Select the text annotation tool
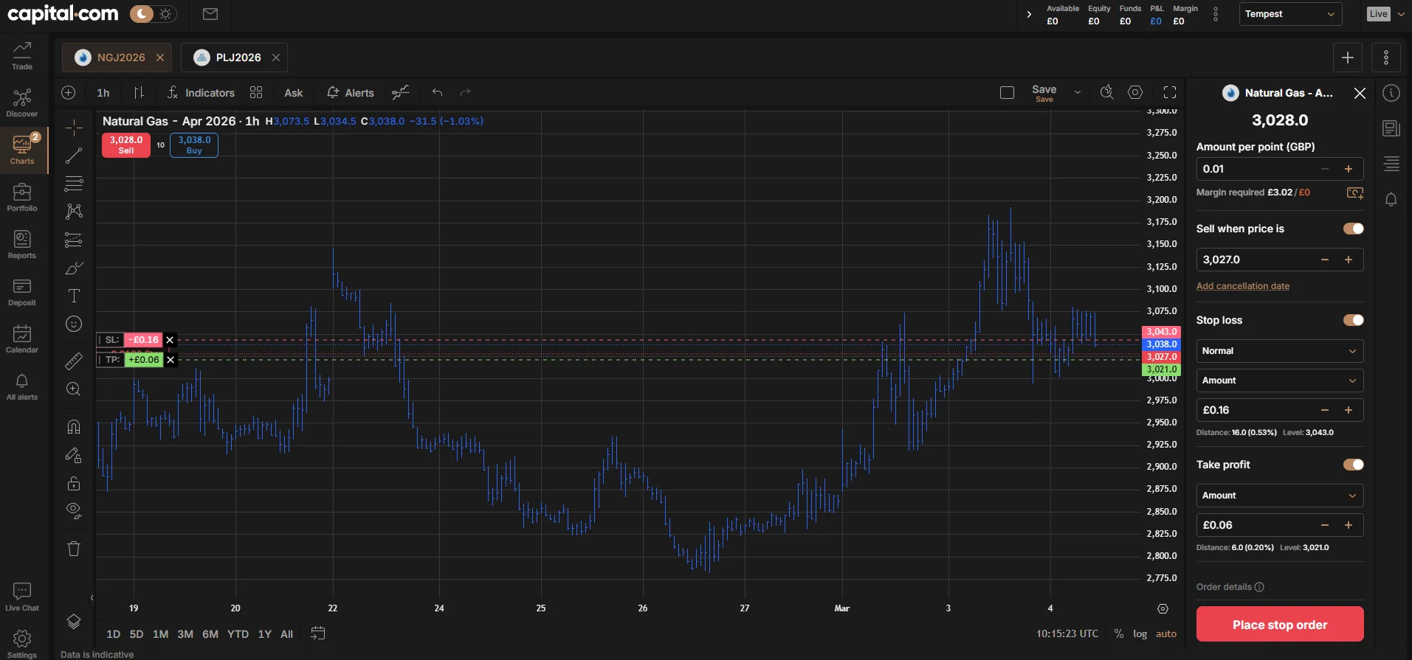This screenshot has height=660, width=1412. click(74, 296)
